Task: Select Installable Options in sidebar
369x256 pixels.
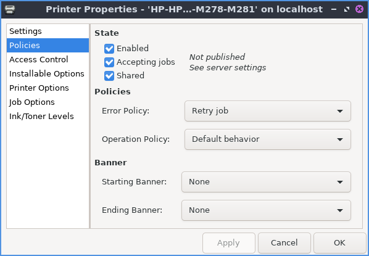Action: pos(48,73)
